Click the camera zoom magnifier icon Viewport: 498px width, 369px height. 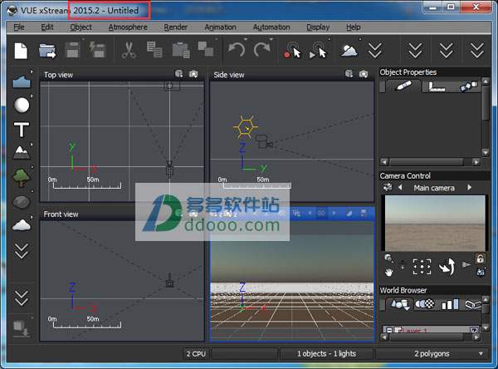pyautogui.click(x=388, y=258)
